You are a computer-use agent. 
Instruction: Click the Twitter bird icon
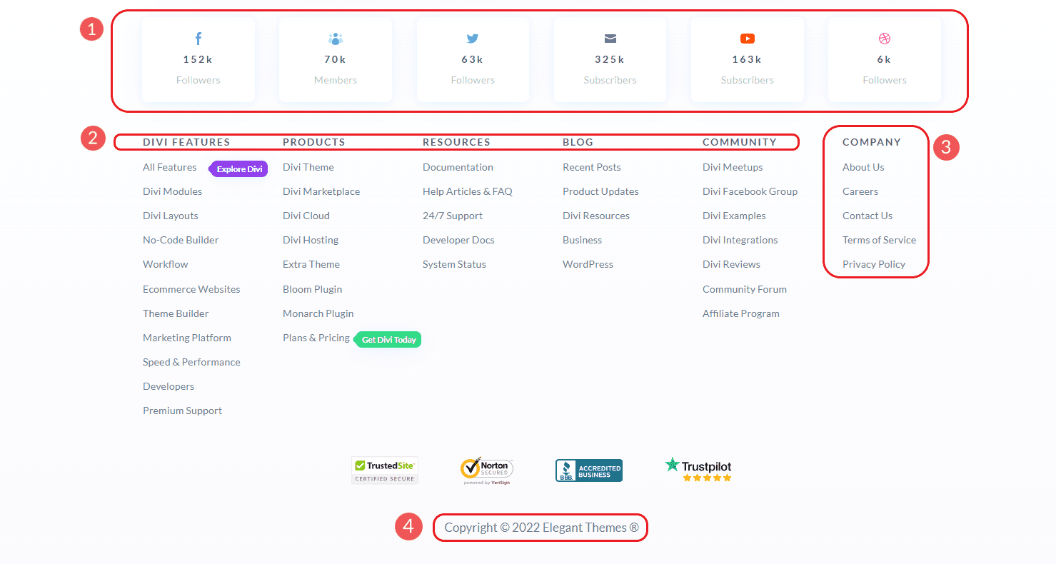(472, 38)
